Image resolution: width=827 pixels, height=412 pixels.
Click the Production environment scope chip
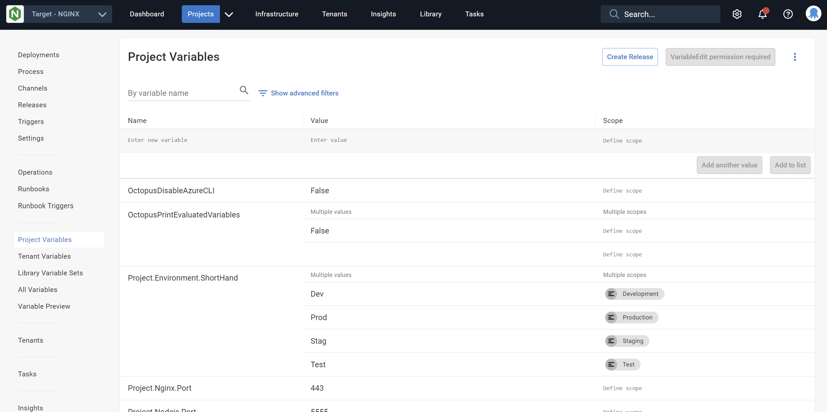(631, 318)
